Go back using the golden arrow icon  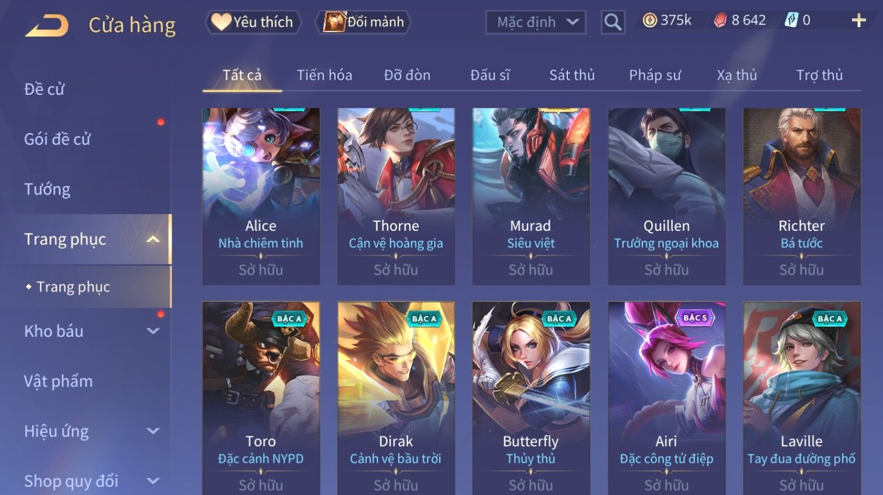[46, 25]
